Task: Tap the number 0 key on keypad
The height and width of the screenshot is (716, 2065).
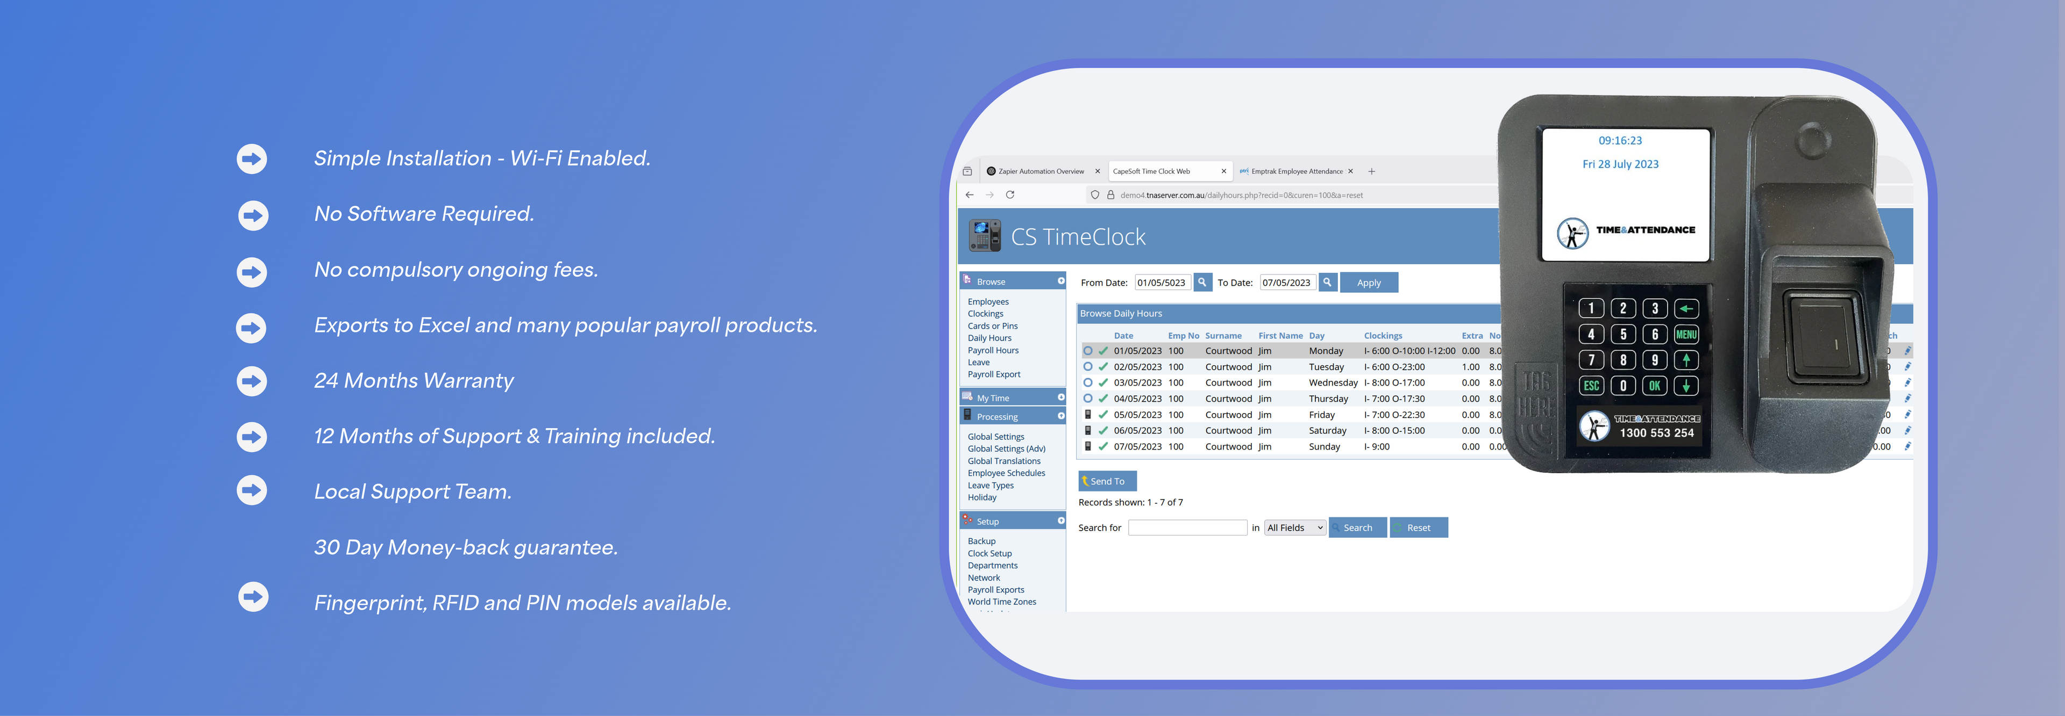Action: [x=1623, y=386]
